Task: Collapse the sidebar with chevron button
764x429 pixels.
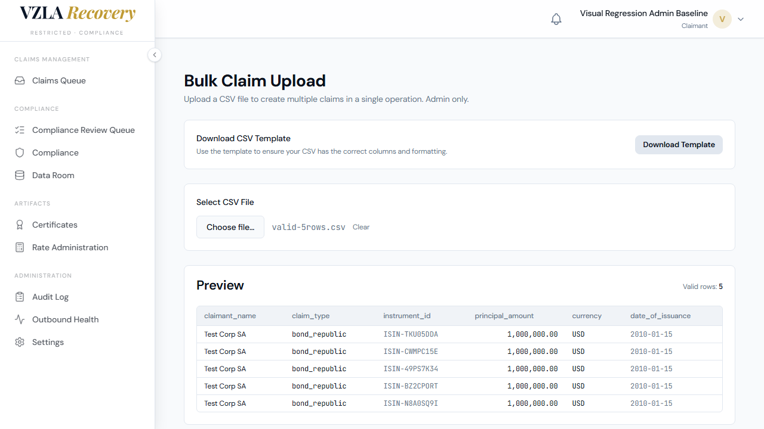Action: click(x=155, y=55)
